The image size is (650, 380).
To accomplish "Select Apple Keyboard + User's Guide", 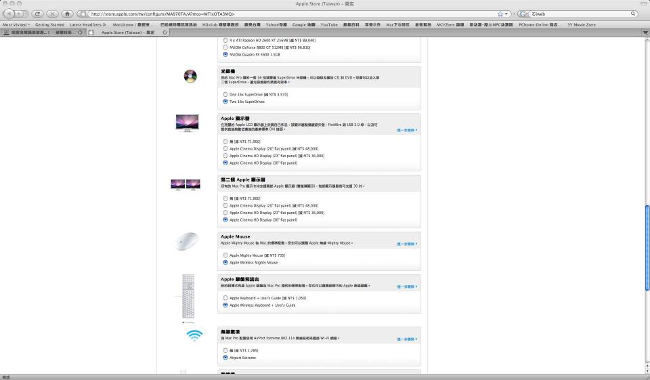I will (x=225, y=298).
